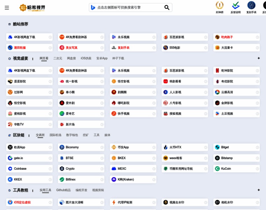Focus the search input field
This screenshot has height=210, width=266.
[130, 7]
